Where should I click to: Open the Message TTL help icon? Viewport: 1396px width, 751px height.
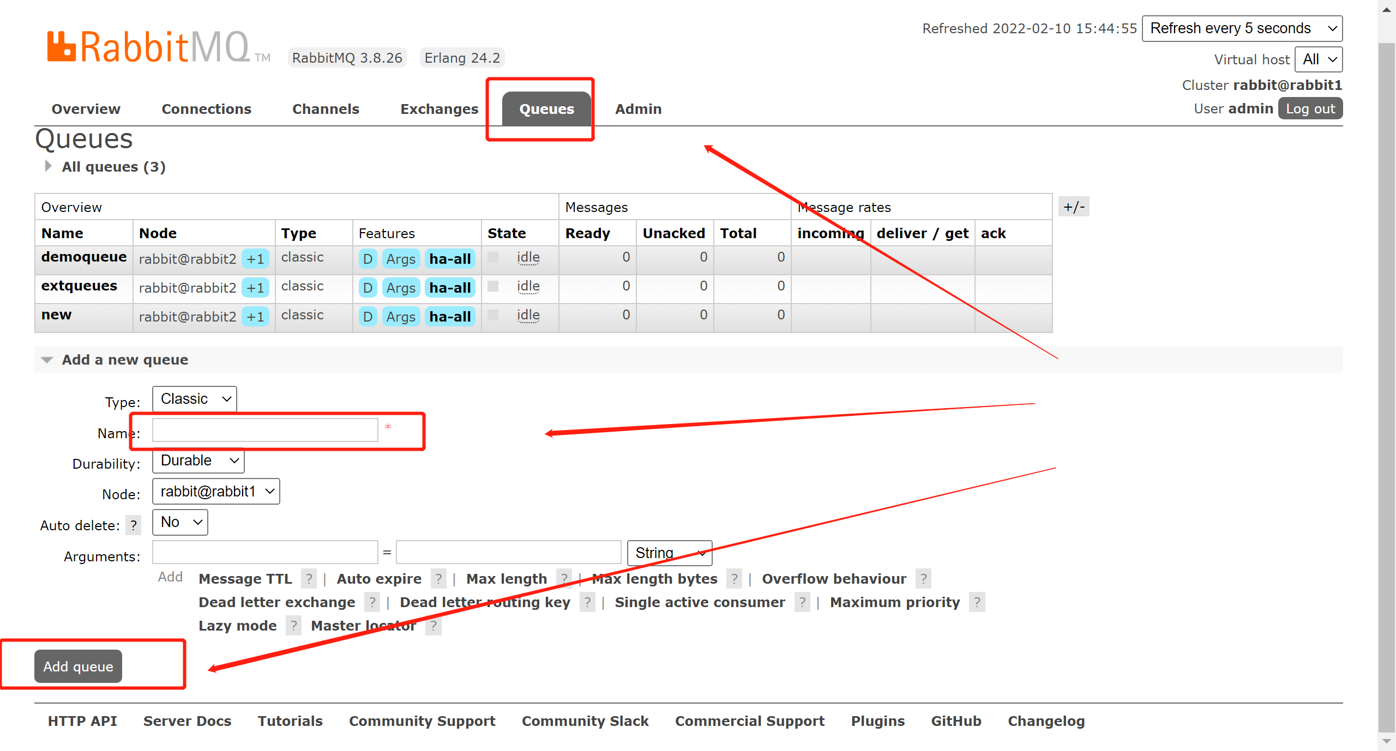(309, 579)
